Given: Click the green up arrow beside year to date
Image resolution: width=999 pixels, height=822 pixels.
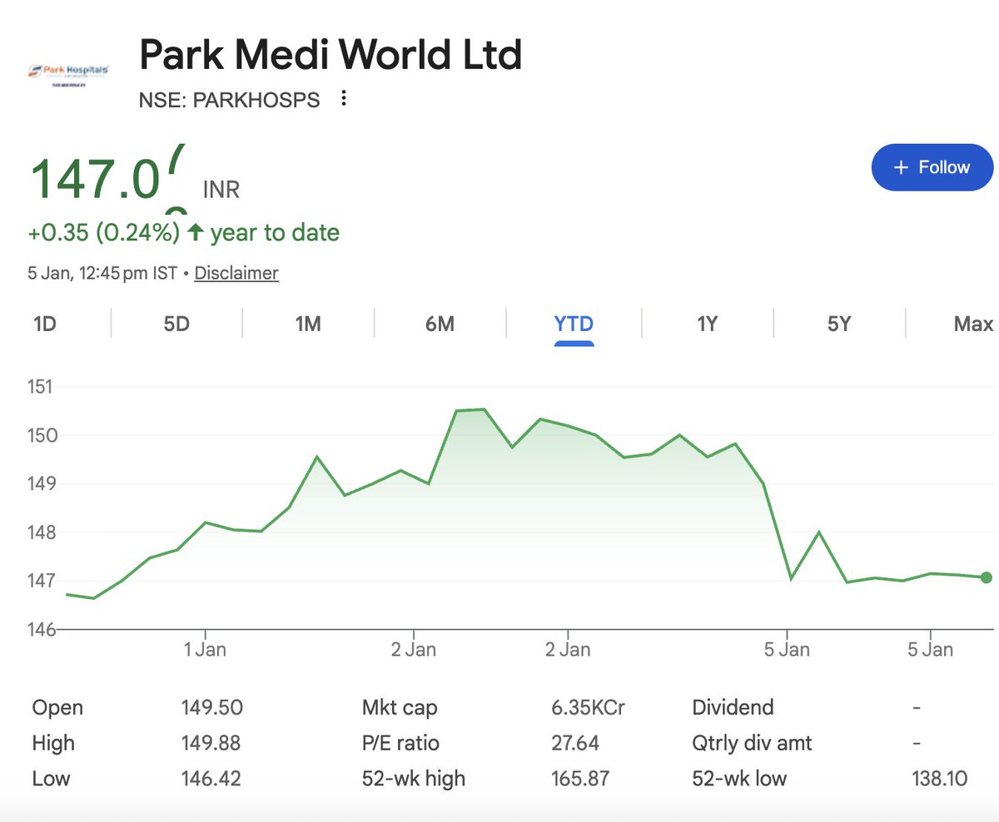Looking at the screenshot, I should point(196,232).
